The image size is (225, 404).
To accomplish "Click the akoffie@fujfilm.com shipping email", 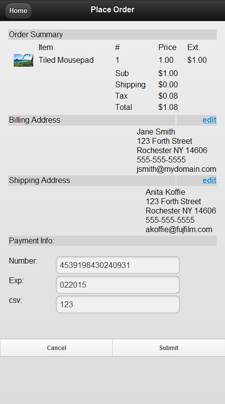I will 179,229.
